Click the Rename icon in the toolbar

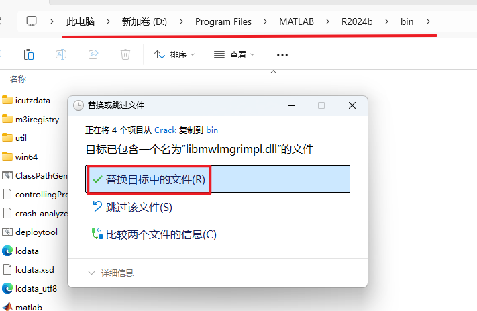(x=60, y=54)
